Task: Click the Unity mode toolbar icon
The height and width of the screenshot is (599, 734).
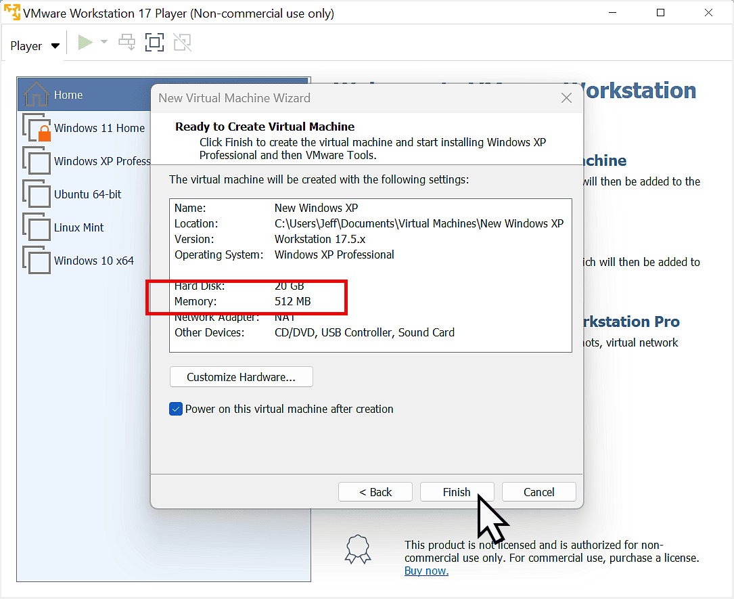Action: tap(182, 41)
